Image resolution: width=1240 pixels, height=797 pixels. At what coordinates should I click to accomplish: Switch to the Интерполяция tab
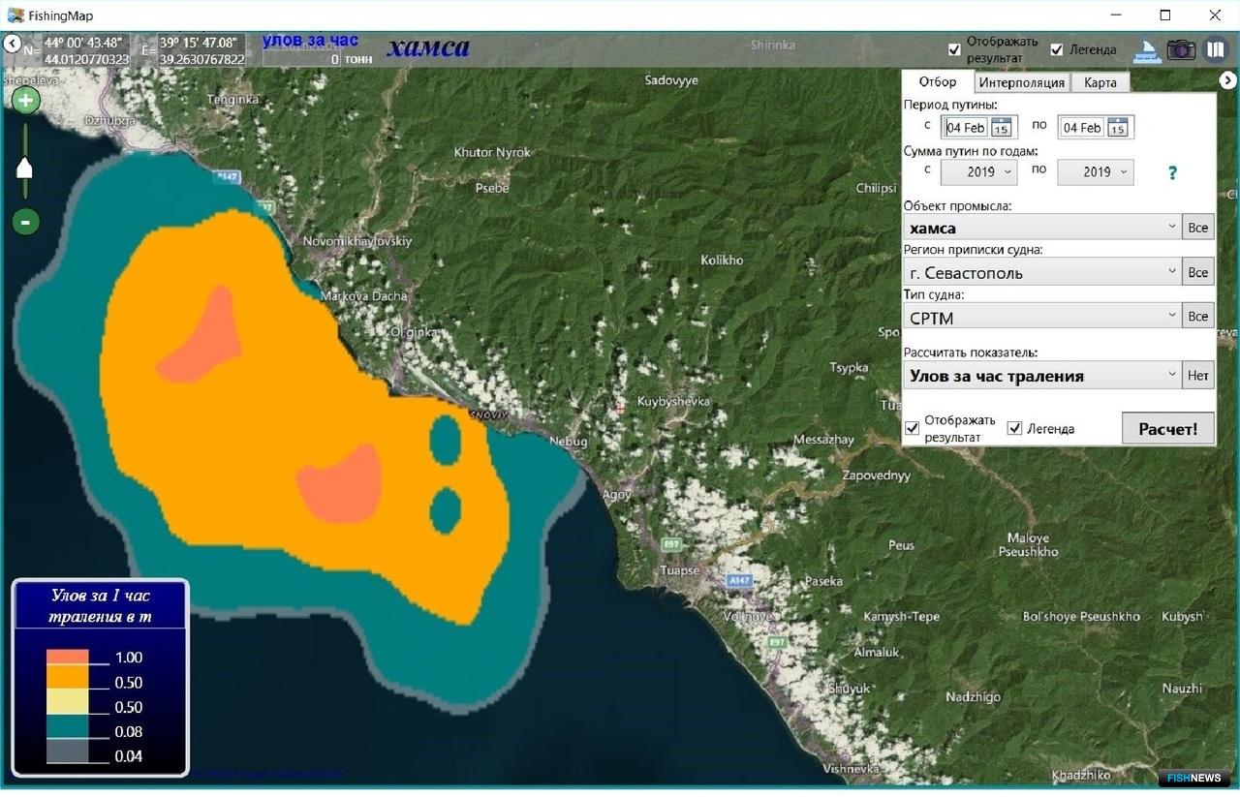point(1021,82)
